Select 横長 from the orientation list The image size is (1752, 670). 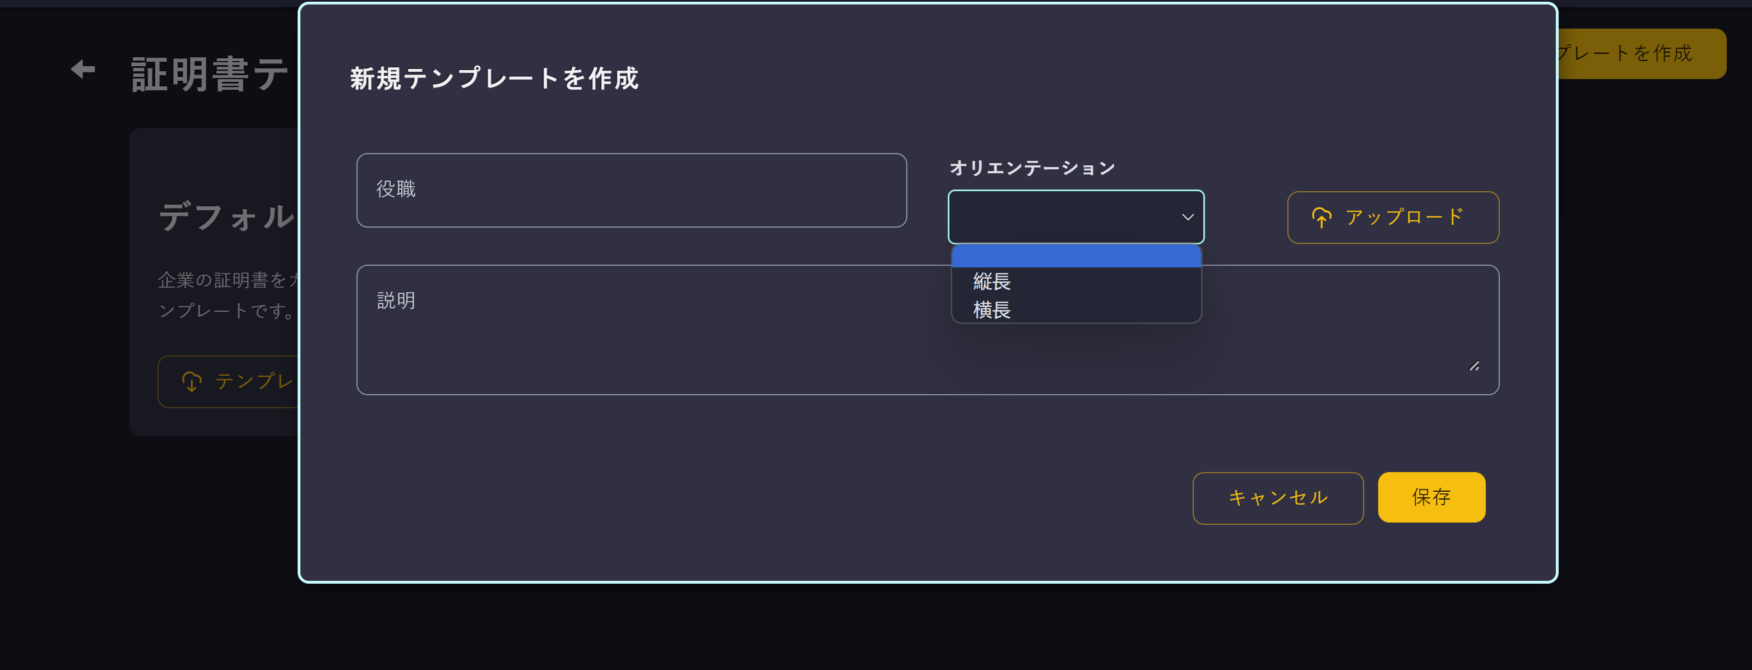tap(991, 310)
